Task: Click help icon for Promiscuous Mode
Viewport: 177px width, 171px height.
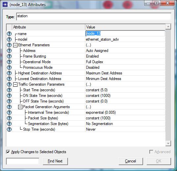Action: tap(9, 67)
